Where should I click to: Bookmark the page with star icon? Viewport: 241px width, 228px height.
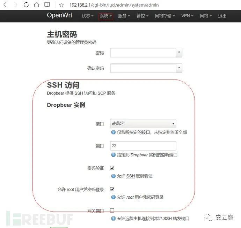[61, 5]
